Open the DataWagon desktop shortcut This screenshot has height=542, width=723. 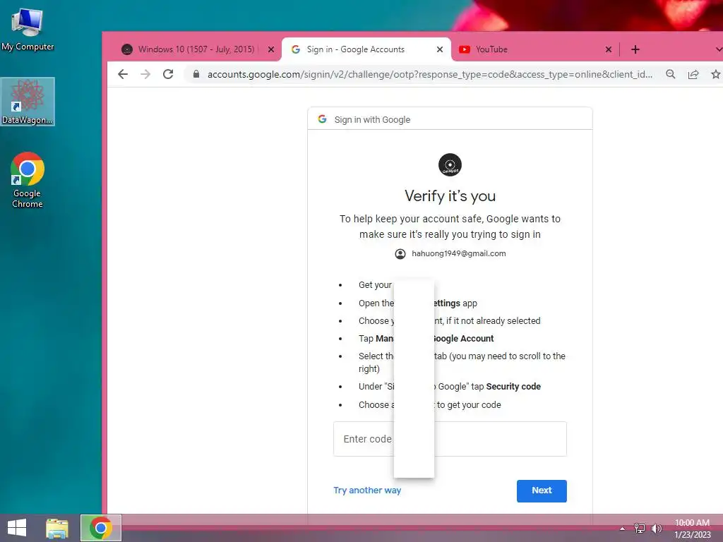point(28,102)
